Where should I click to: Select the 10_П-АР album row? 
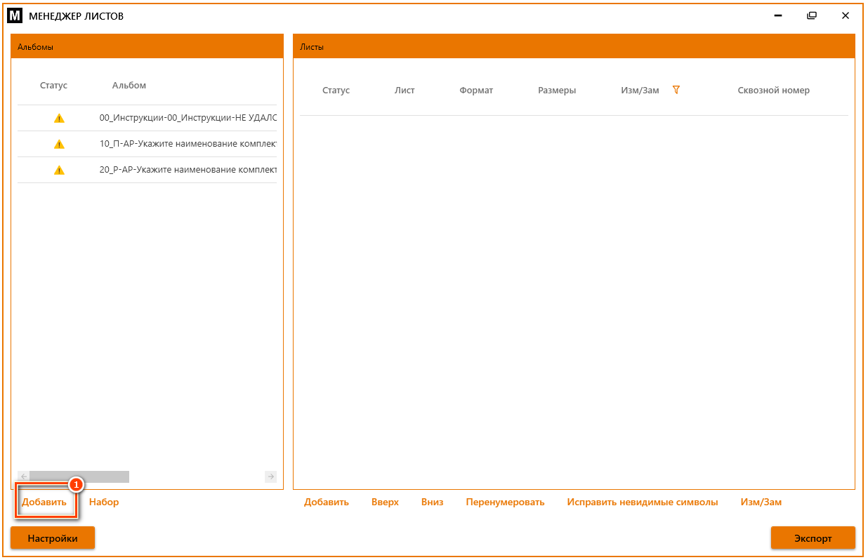(x=147, y=144)
